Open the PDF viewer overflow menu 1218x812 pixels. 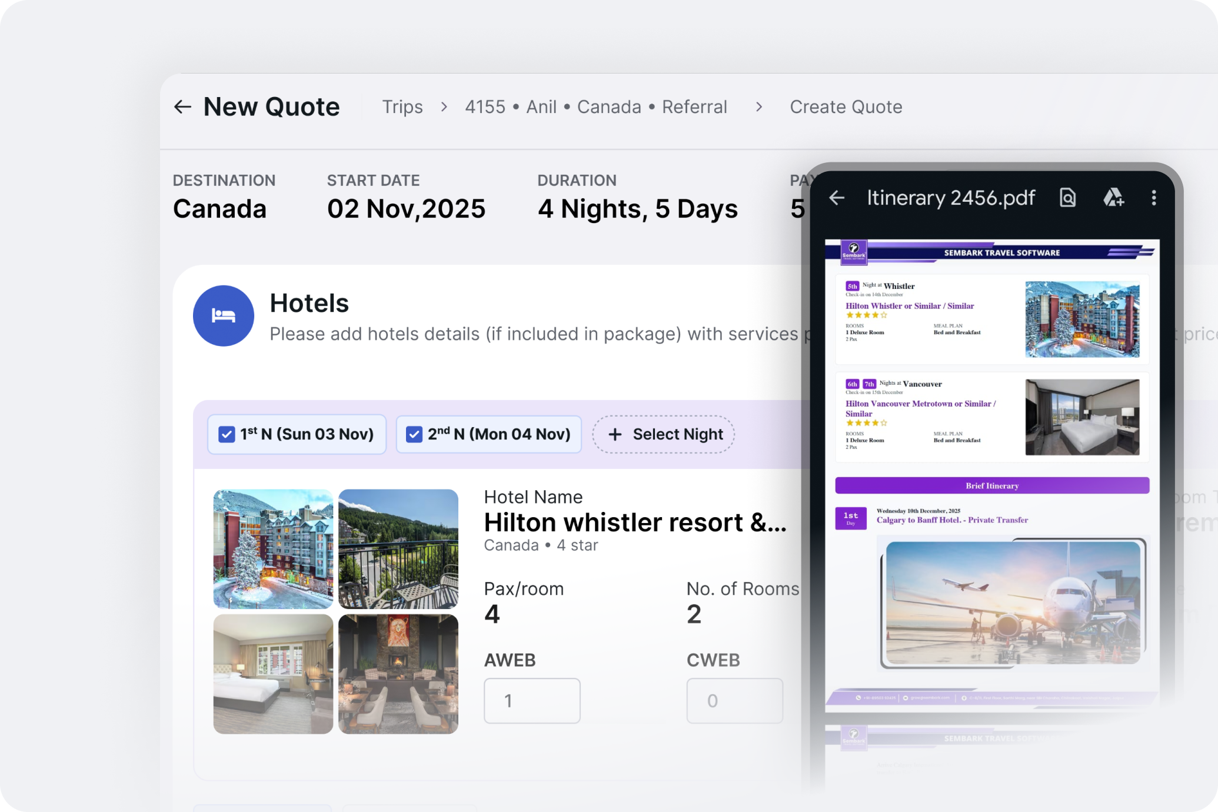pos(1154,198)
